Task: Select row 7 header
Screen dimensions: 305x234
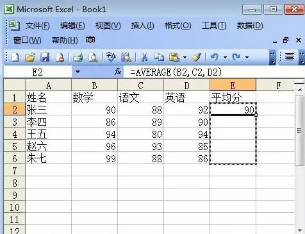Action: [15, 171]
